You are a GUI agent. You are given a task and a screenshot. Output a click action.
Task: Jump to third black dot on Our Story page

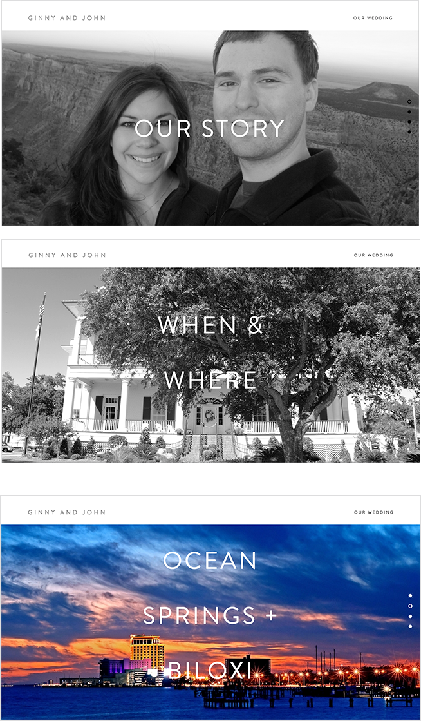point(409,122)
